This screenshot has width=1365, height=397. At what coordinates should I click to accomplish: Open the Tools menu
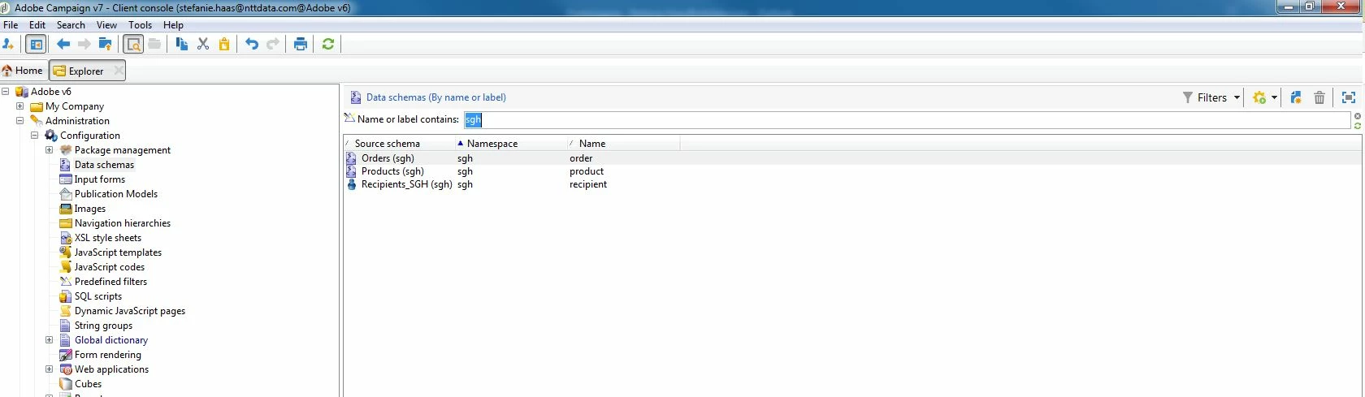coord(140,25)
